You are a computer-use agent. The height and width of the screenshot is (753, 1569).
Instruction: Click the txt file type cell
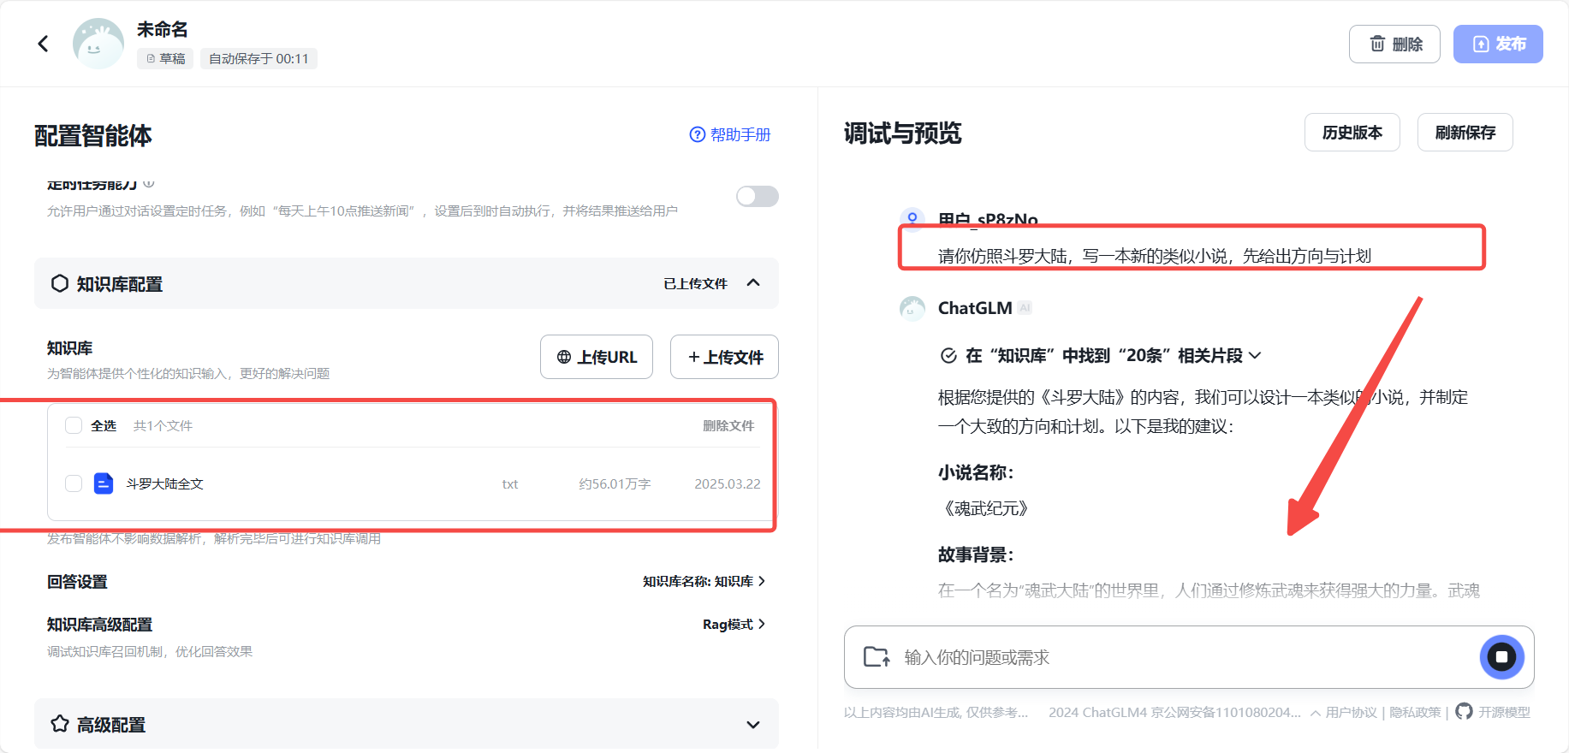[509, 483]
